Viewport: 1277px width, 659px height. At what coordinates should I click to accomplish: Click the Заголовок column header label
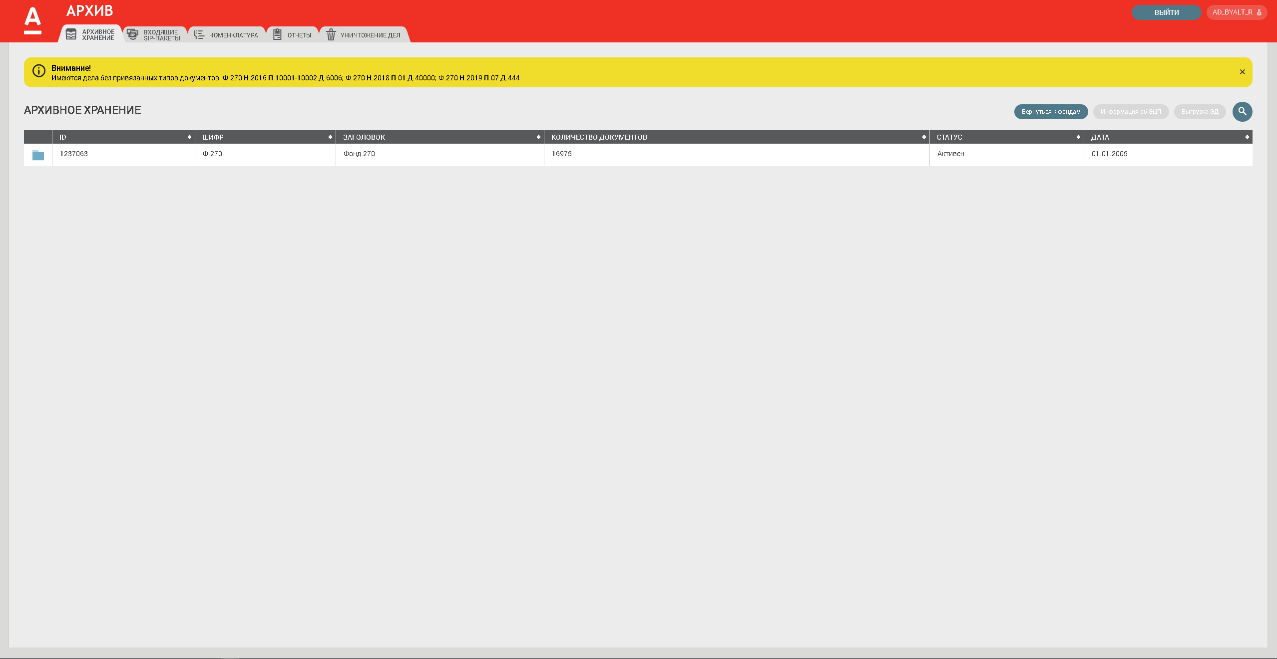point(364,137)
